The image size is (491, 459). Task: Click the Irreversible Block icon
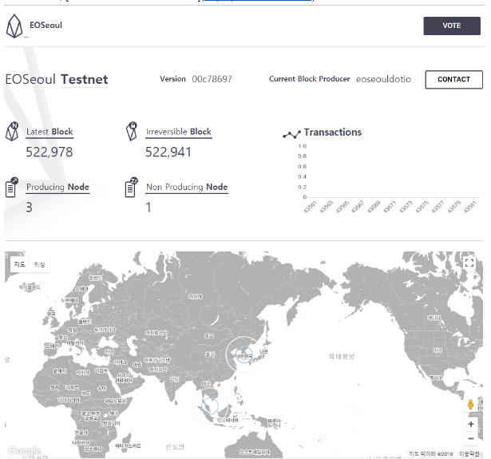[x=132, y=131]
